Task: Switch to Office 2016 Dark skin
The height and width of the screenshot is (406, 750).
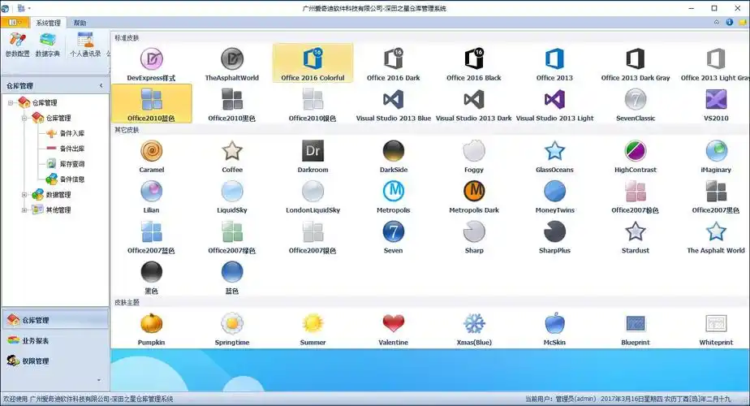Action: click(x=393, y=63)
